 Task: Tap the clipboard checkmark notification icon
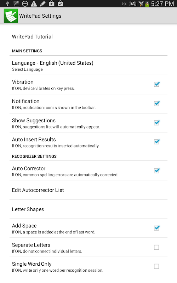(x=60, y=4)
